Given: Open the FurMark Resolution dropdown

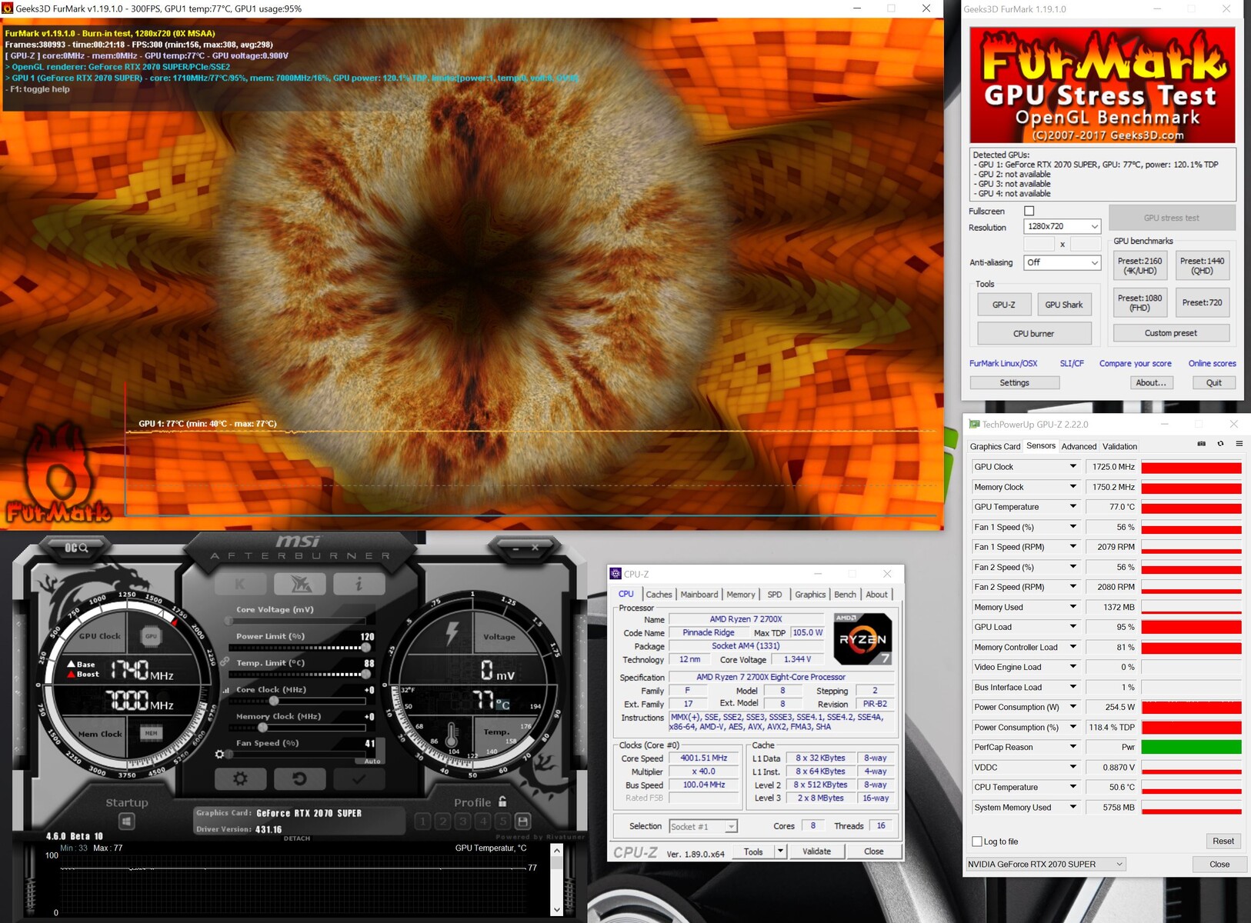Looking at the screenshot, I should [1062, 226].
